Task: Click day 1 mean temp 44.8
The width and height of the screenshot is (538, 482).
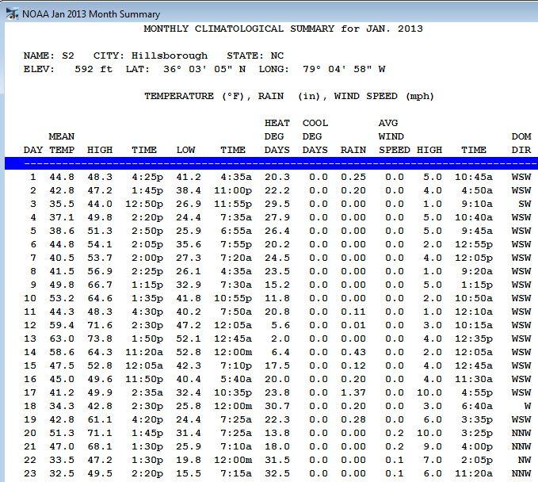Action: click(62, 177)
